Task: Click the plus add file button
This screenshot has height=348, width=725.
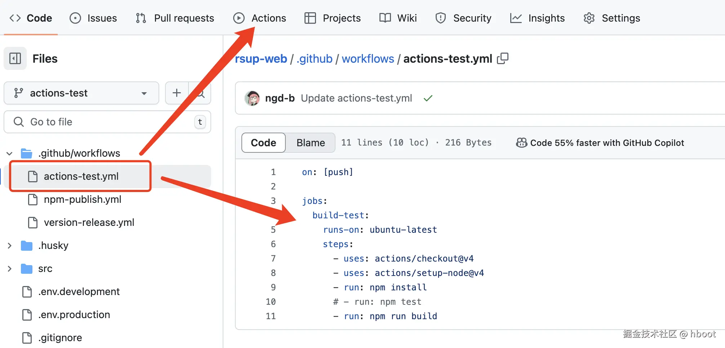Action: (177, 93)
